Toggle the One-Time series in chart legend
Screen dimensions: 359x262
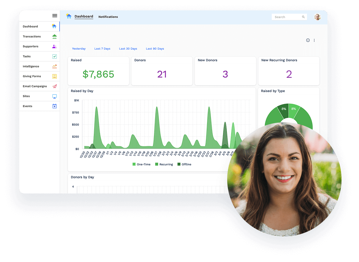click(141, 164)
